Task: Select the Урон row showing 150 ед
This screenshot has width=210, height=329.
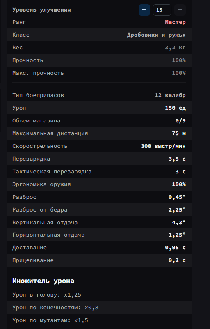Action: coord(99,108)
